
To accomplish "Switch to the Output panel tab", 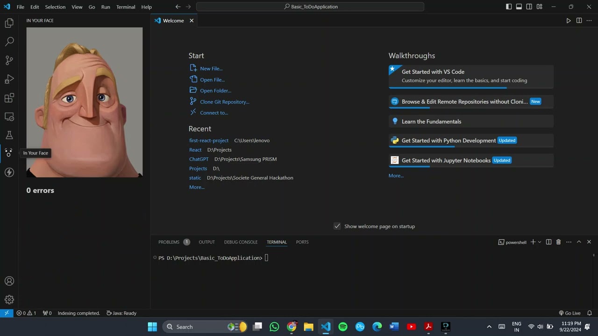I will (206, 242).
